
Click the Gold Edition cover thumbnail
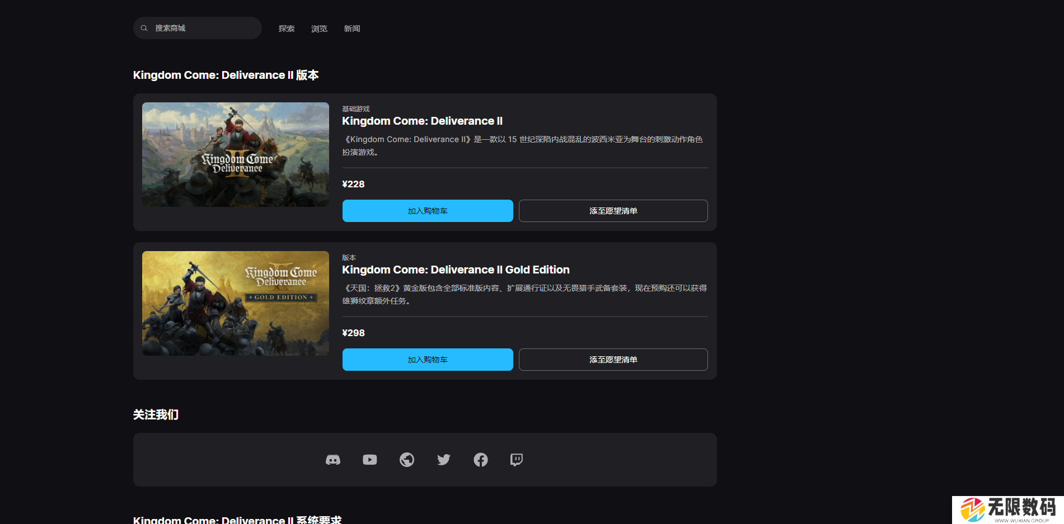point(236,303)
